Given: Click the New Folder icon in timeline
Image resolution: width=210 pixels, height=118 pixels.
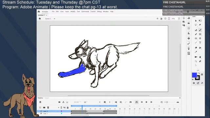Looking at the screenshot, I should click(x=44, y=108).
